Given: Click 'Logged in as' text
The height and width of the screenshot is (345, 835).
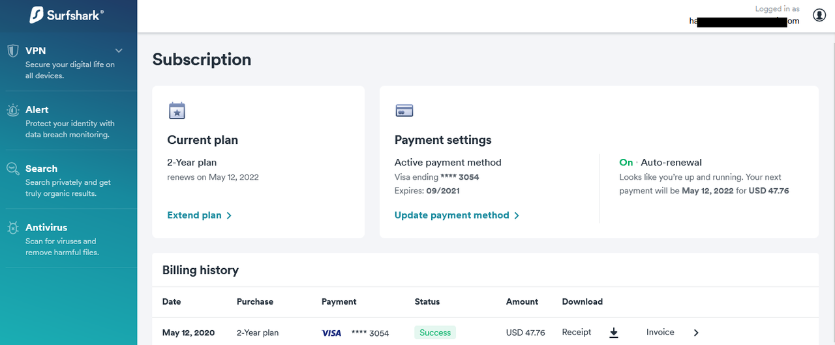Looking at the screenshot, I should (x=777, y=9).
